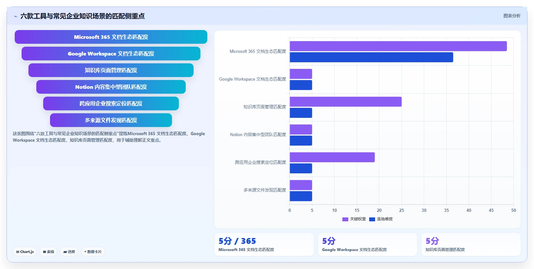Select the 多来源文件发现匹配度 funnel bar

pos(111,120)
